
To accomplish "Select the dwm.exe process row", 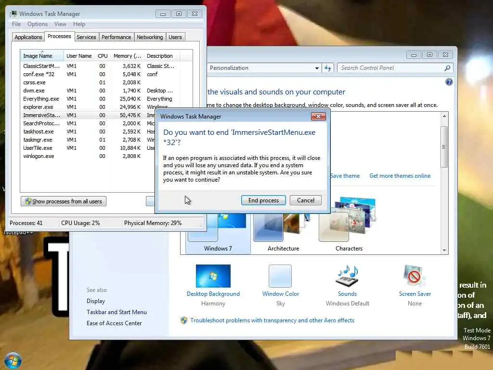I will 106,91.
